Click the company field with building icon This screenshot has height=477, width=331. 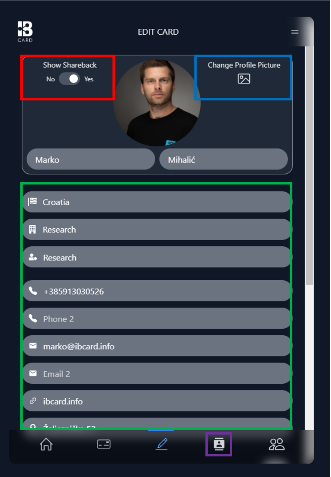(x=157, y=230)
